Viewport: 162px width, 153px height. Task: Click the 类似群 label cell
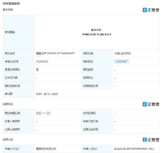[x=18, y=94]
